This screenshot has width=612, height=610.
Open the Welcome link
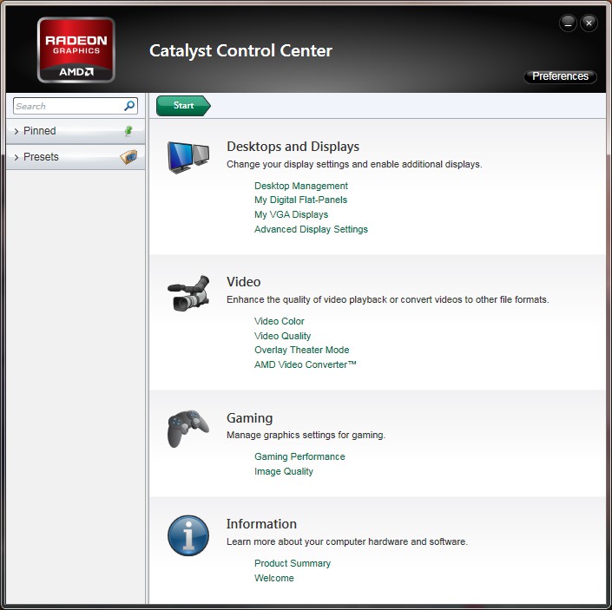click(274, 578)
